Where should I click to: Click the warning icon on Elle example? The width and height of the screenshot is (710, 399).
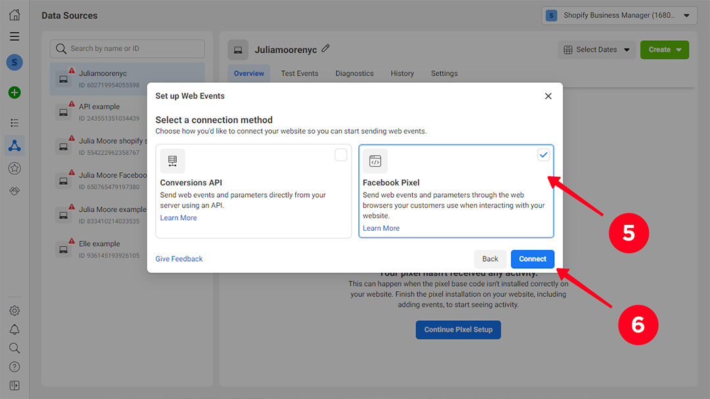point(72,241)
